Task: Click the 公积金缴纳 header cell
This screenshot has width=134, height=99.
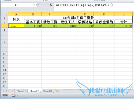Action: click(x=104, y=22)
